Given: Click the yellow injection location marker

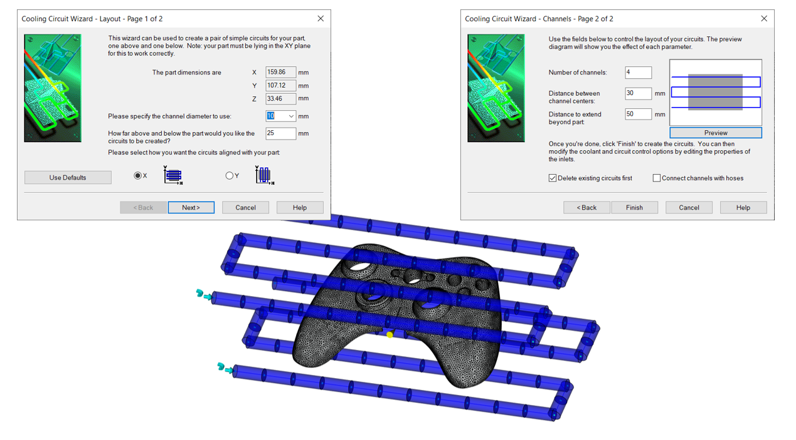Looking at the screenshot, I should (x=390, y=335).
